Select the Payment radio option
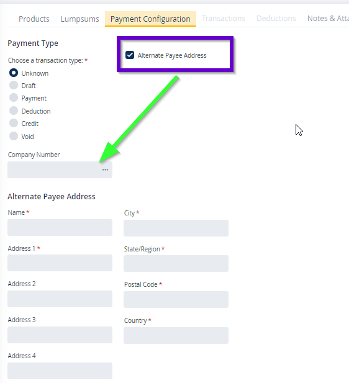 pyautogui.click(x=14, y=97)
